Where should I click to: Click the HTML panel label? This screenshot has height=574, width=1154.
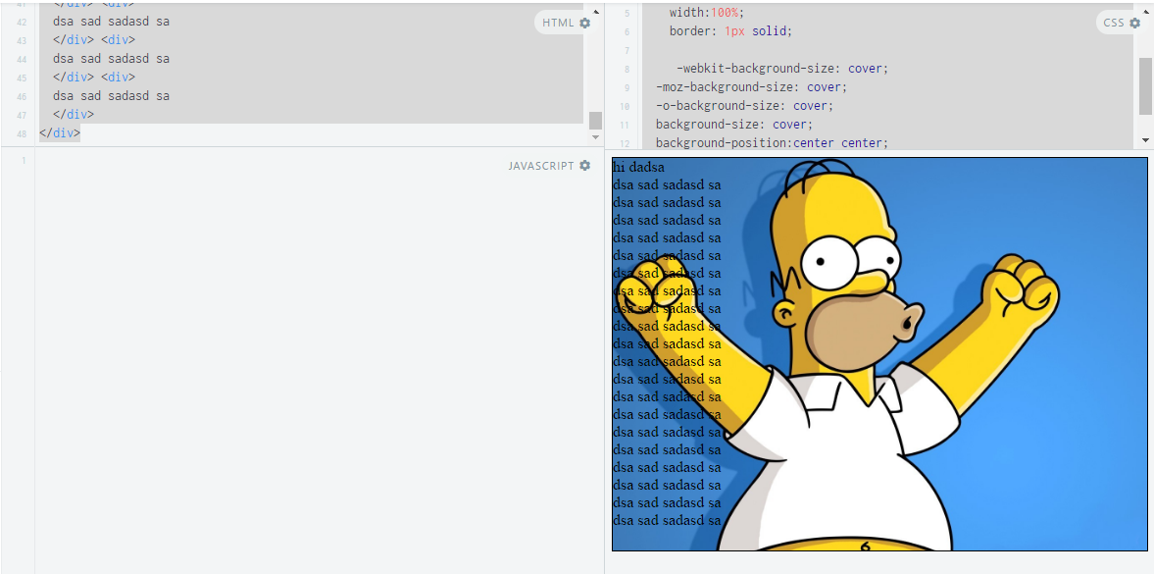point(558,23)
